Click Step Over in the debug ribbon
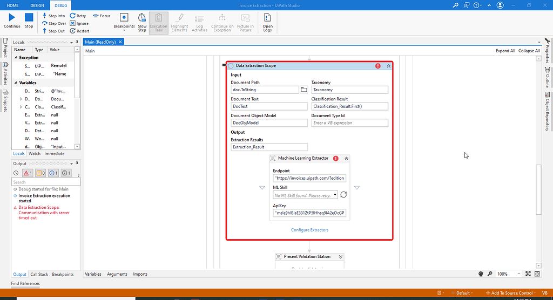Screen dimensions: 553x300 [x=54, y=23]
